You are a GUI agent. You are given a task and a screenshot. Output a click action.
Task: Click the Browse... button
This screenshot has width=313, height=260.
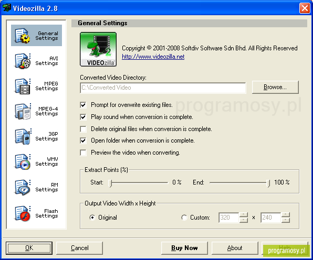point(275,87)
